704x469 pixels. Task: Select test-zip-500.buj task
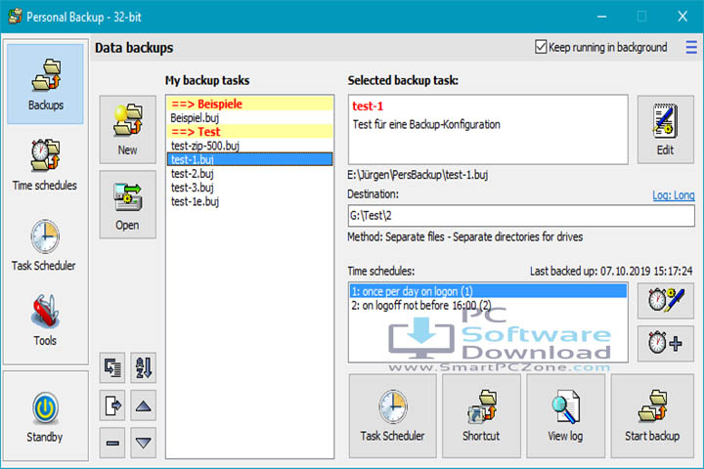250,146
